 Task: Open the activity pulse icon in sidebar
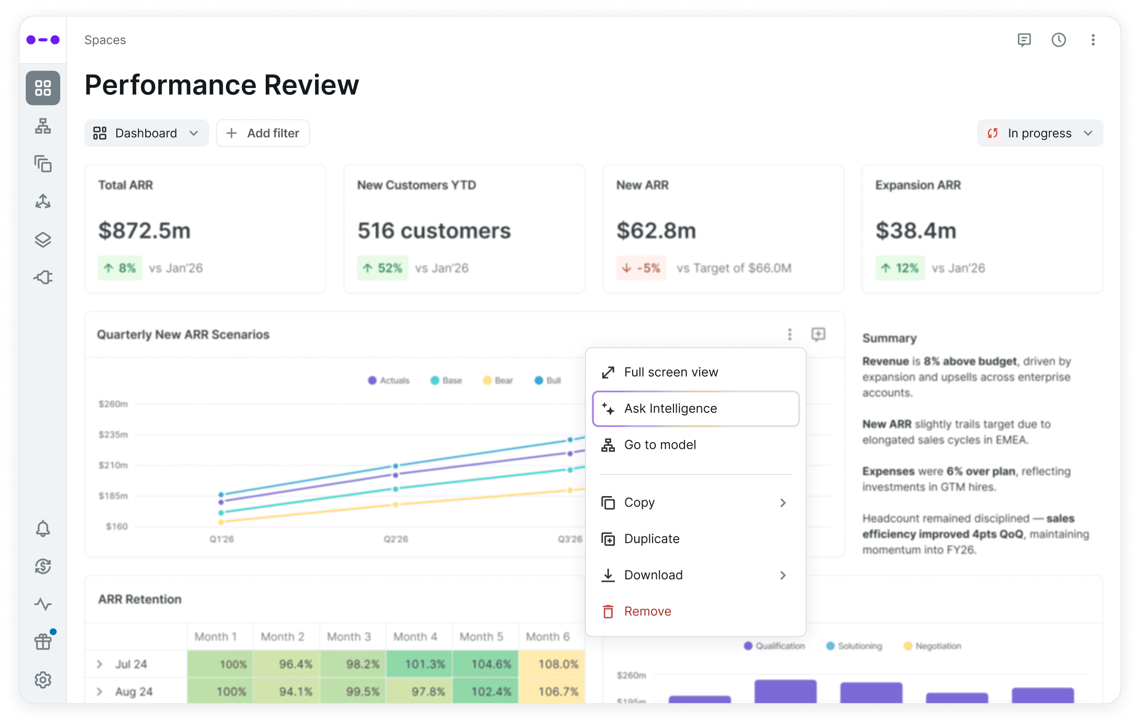coord(43,604)
